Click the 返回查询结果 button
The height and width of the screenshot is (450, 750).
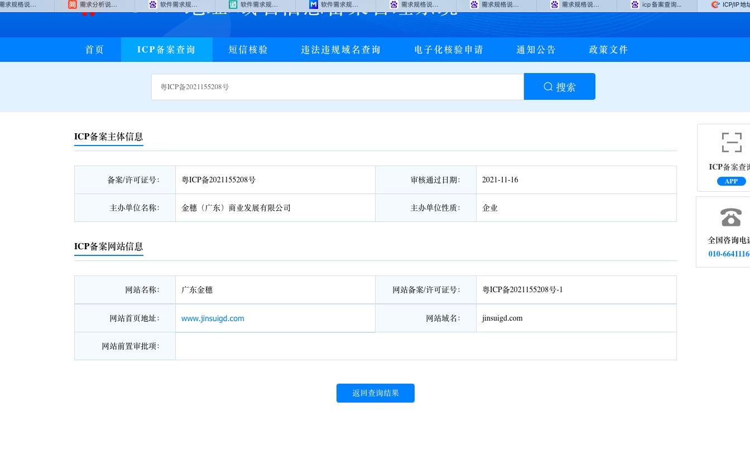coord(375,393)
